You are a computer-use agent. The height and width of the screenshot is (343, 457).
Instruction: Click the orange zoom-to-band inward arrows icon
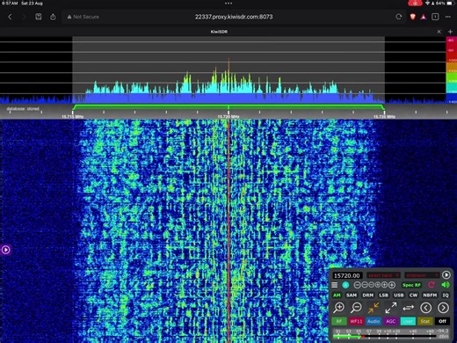(x=374, y=308)
